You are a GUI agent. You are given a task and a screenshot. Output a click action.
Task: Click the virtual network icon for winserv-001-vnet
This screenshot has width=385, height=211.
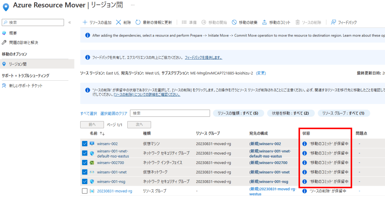point(92,172)
